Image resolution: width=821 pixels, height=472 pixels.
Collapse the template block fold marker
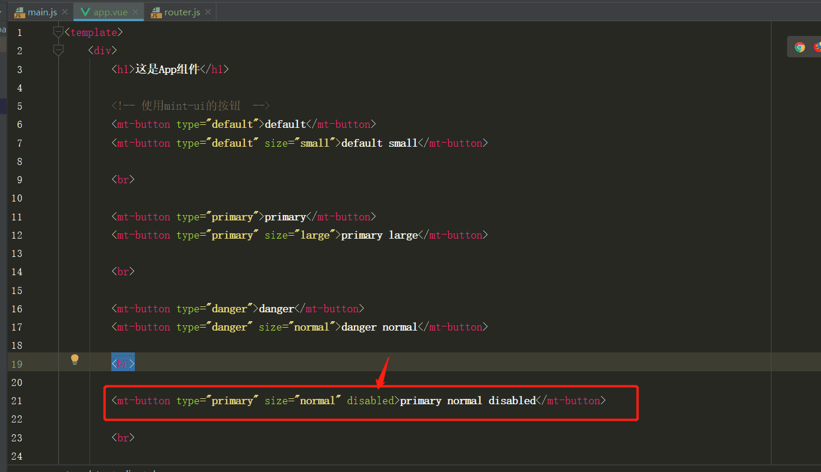click(x=58, y=32)
